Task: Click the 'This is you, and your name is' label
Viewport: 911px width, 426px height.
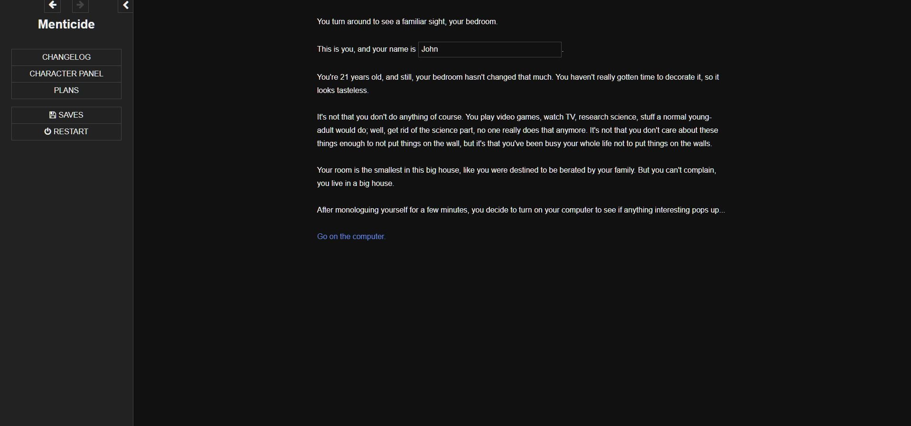Action: click(x=366, y=49)
